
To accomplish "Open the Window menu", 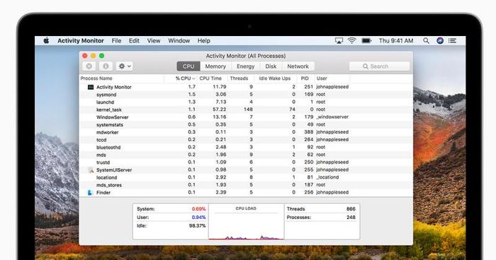I will coord(179,41).
